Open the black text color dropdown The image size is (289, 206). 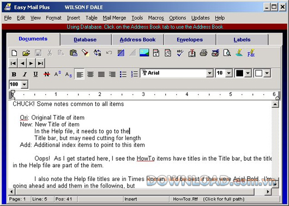(248, 74)
